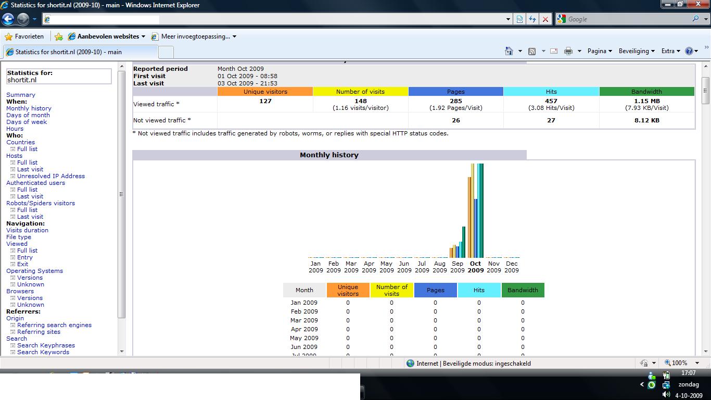This screenshot has height=400, width=711.
Task: Click the sidebar scrollbar down arrow
Action: pos(122,352)
